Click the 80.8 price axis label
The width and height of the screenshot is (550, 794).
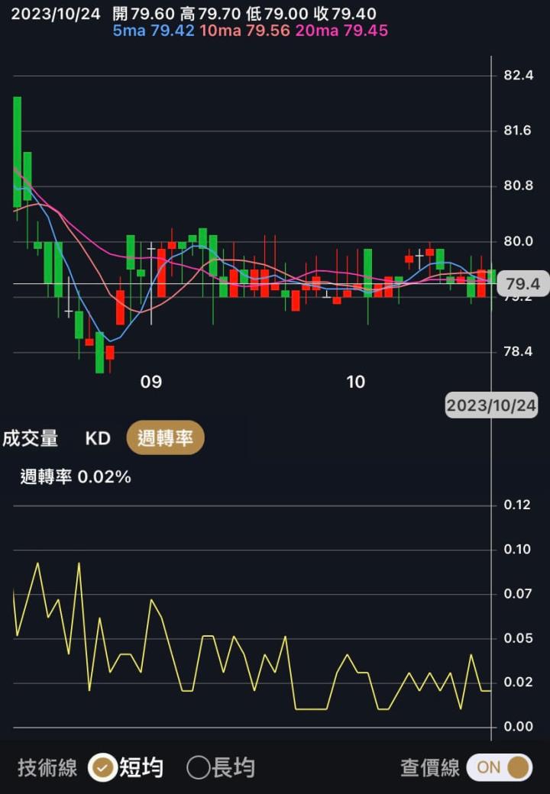pyautogui.click(x=518, y=186)
